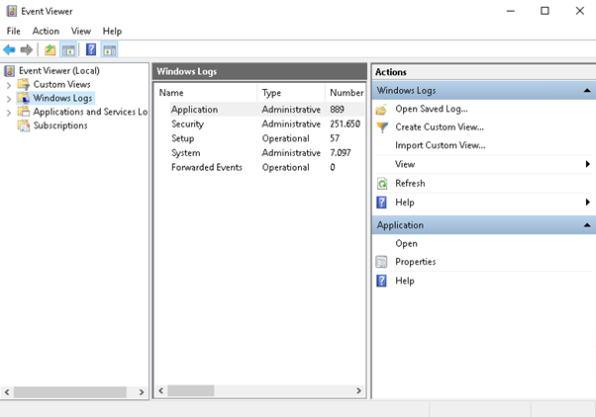The height and width of the screenshot is (417, 596).
Task: Click the Applications and Services Logs folder icon
Action: (x=24, y=112)
